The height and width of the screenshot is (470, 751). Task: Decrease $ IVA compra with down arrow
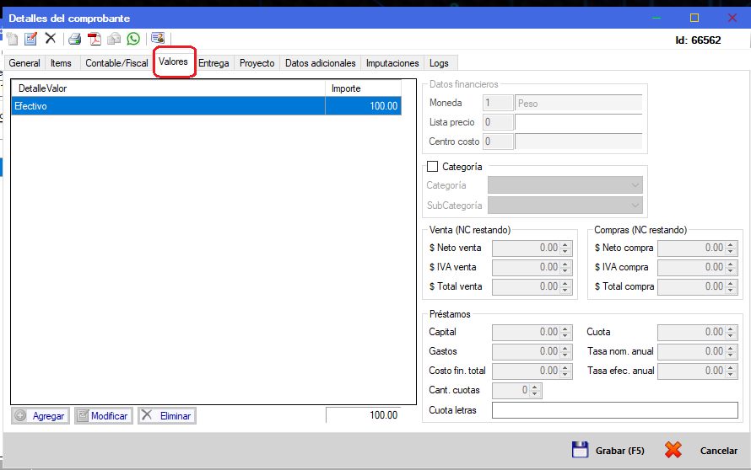731,271
